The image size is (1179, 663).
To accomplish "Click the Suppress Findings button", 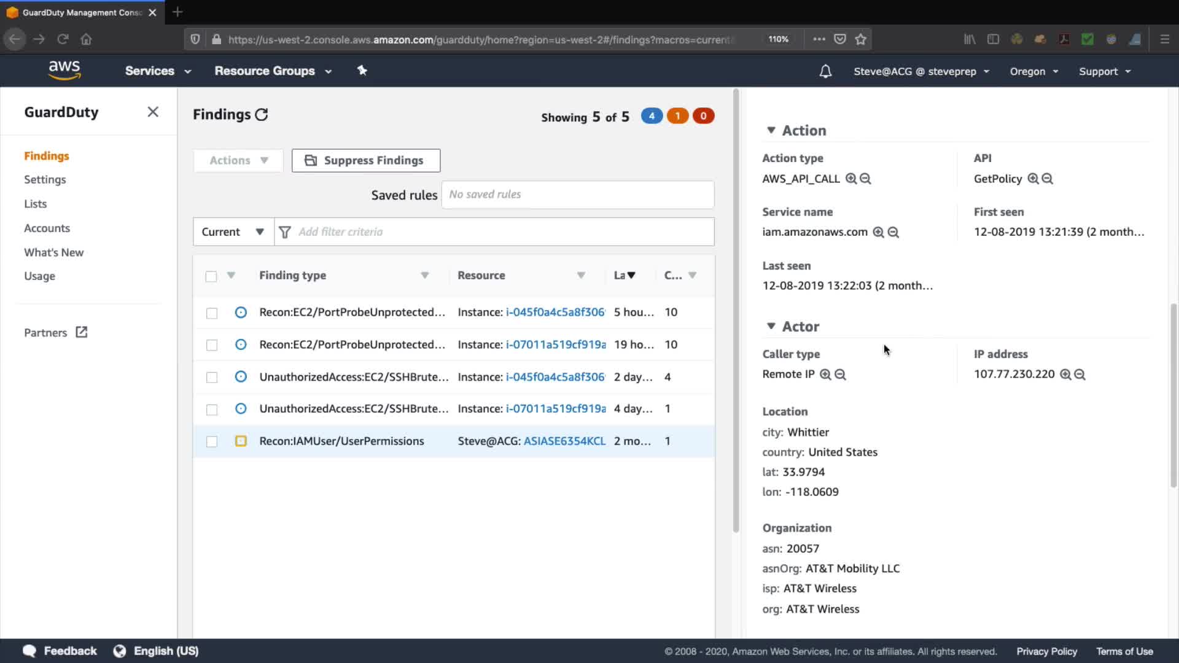I will tap(366, 160).
